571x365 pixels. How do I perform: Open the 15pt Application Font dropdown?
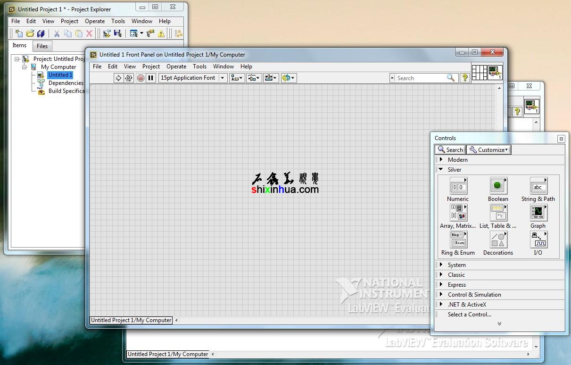click(193, 78)
